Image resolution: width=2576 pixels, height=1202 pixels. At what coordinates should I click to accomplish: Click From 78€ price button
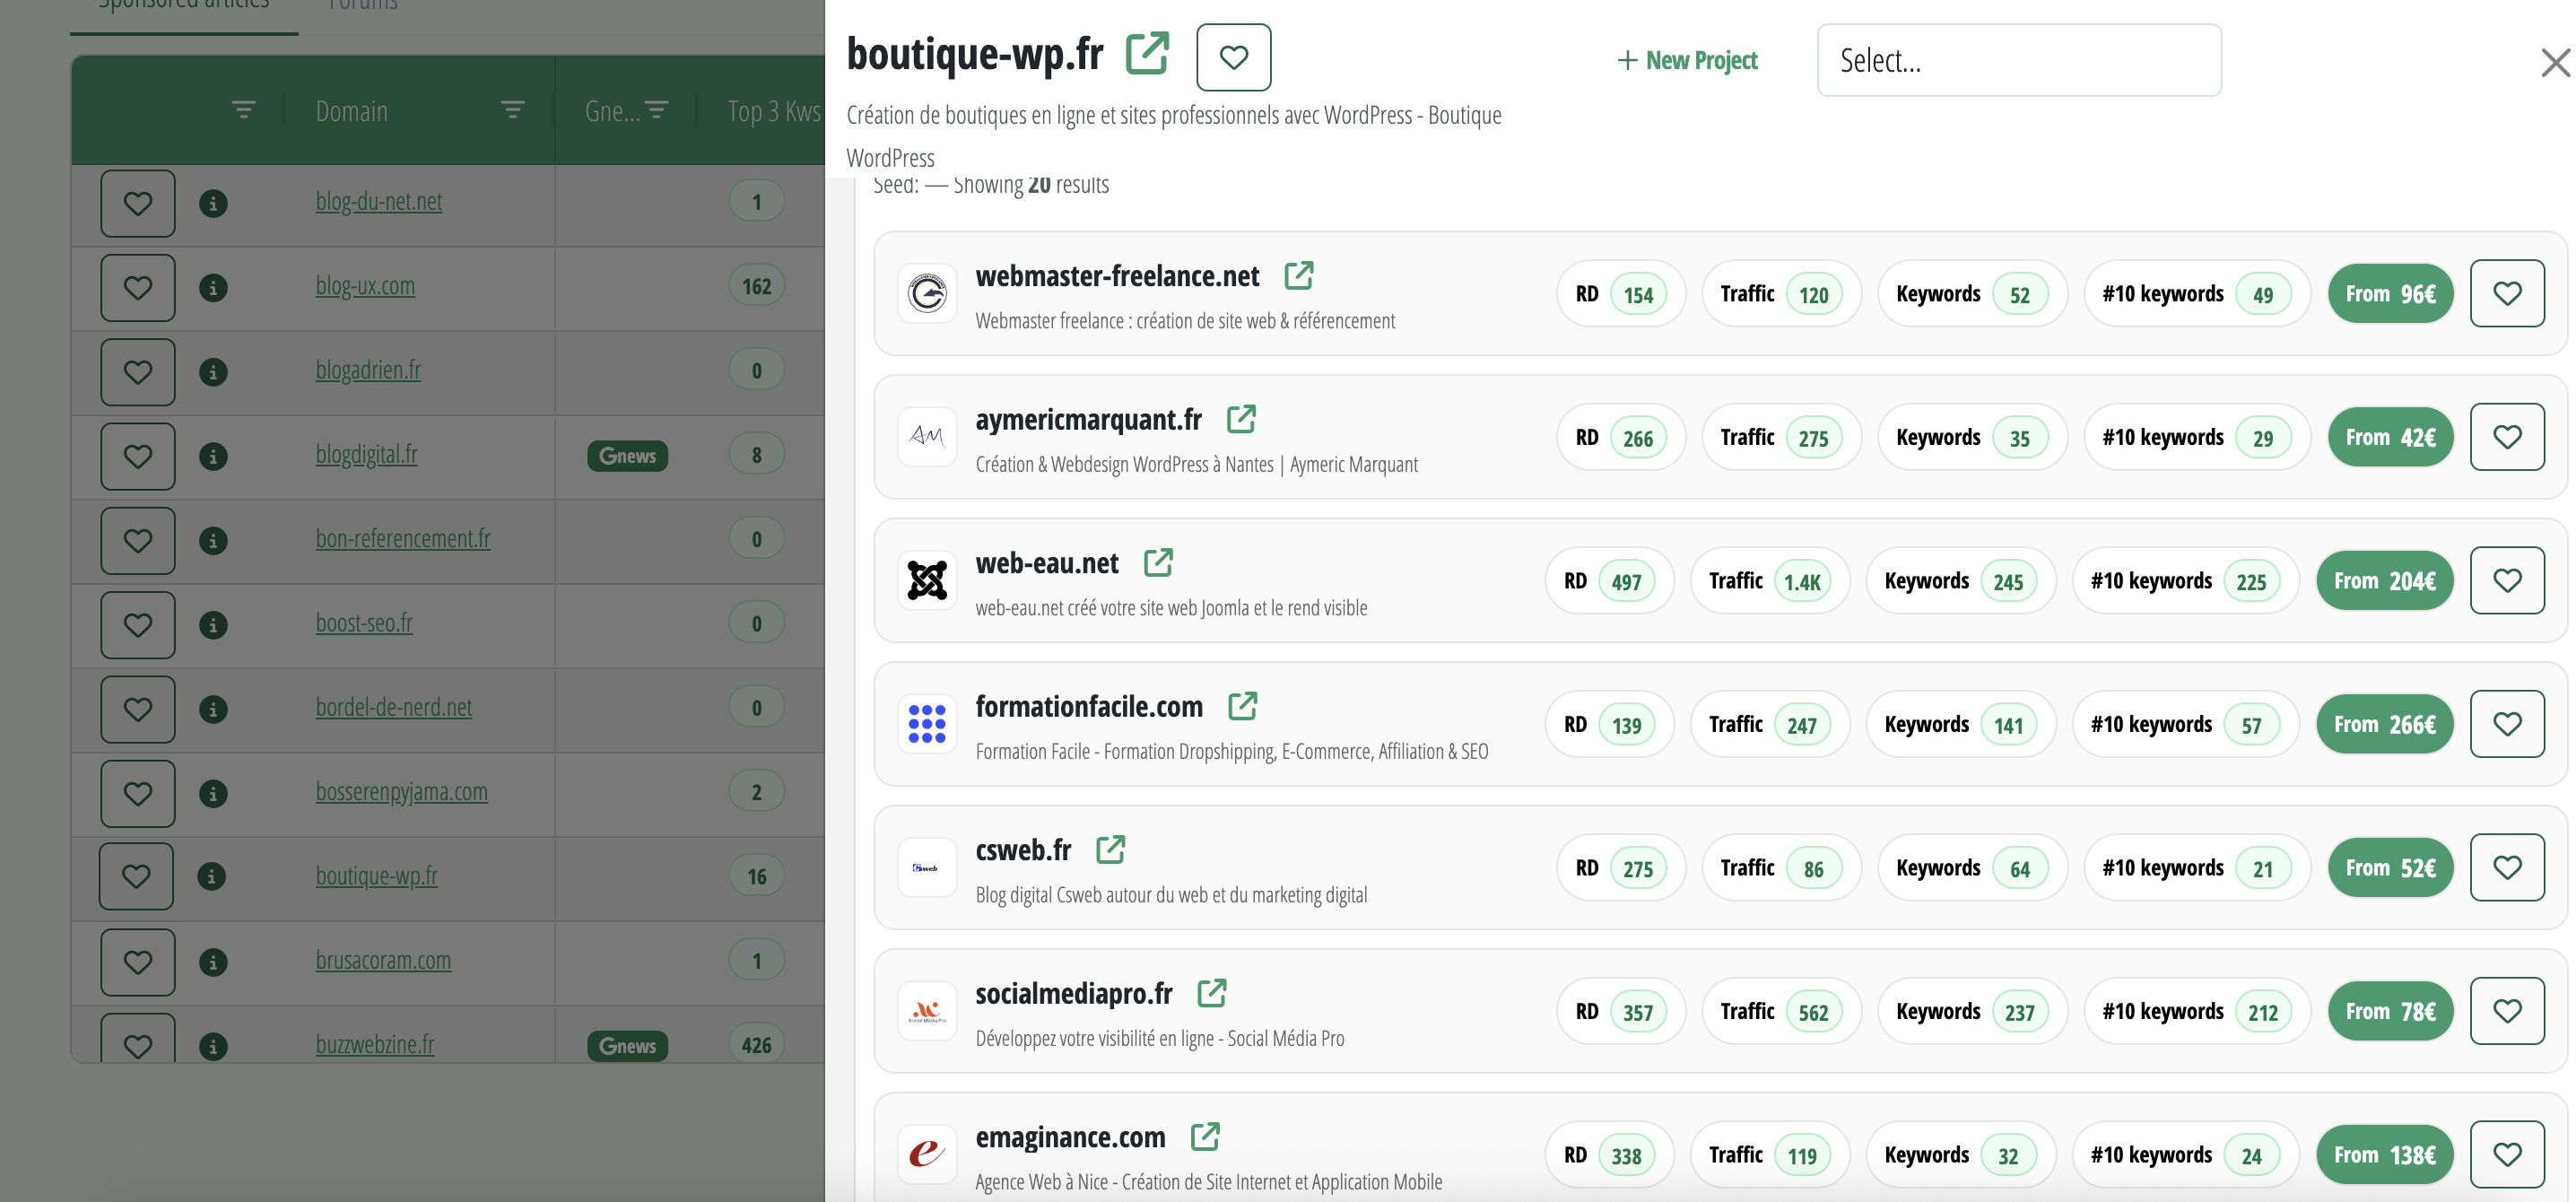[x=2390, y=1011]
